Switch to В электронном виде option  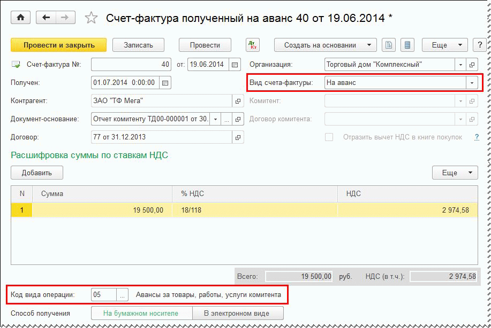(x=236, y=313)
